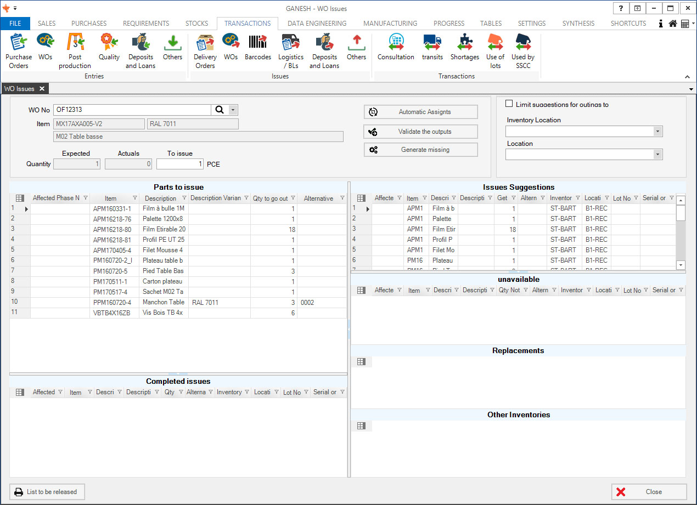Viewport: 697px width, 505px height.
Task: Open the Location combo box
Action: click(657, 155)
